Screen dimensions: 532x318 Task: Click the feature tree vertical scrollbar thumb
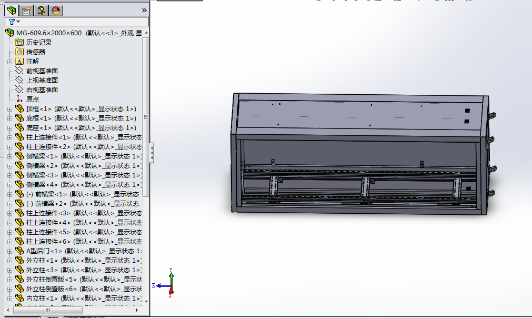pos(146,117)
